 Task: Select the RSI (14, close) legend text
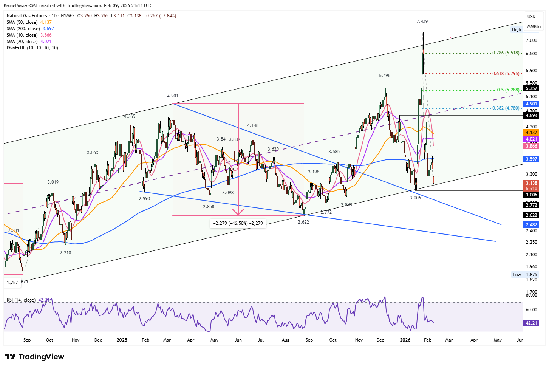coord(22,300)
